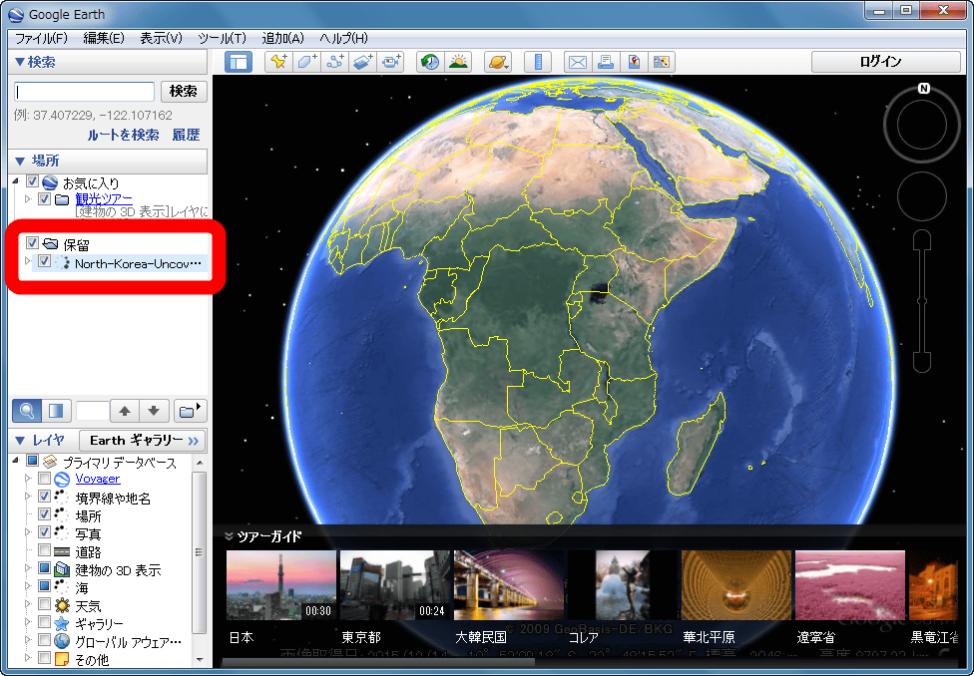
Task: Select the Add Path tool
Action: (x=335, y=62)
